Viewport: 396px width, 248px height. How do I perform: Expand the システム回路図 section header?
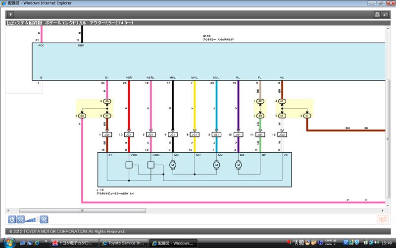coord(9,23)
